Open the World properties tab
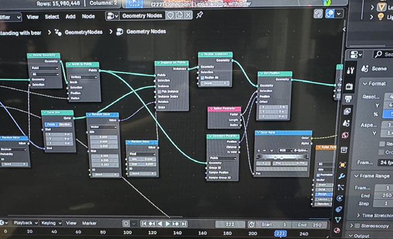 (x=345, y=135)
